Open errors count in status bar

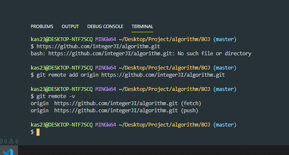point(3,142)
